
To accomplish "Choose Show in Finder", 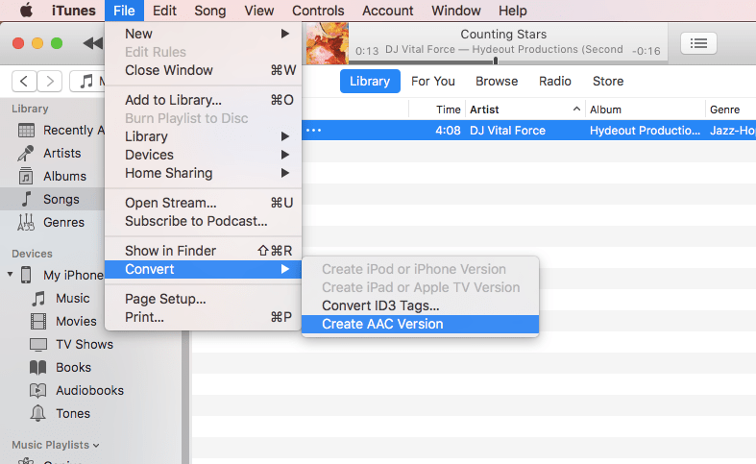I will click(203, 251).
